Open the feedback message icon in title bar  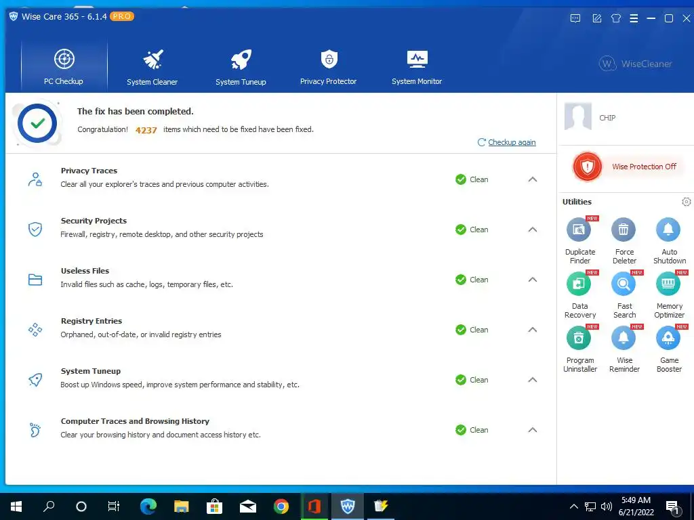[x=575, y=18]
